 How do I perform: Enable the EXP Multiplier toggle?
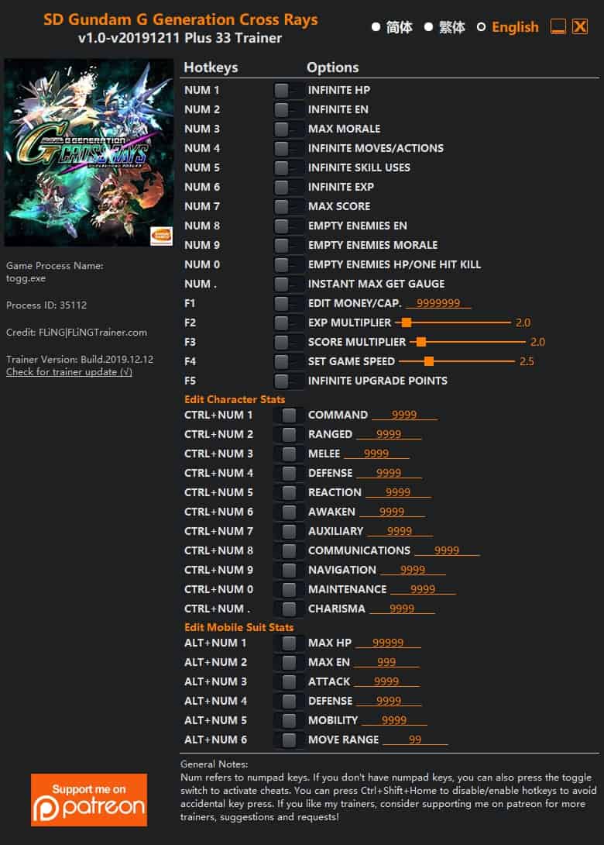(x=289, y=322)
